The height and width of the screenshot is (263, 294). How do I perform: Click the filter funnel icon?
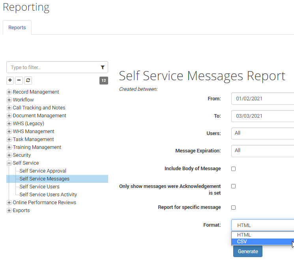103,68
